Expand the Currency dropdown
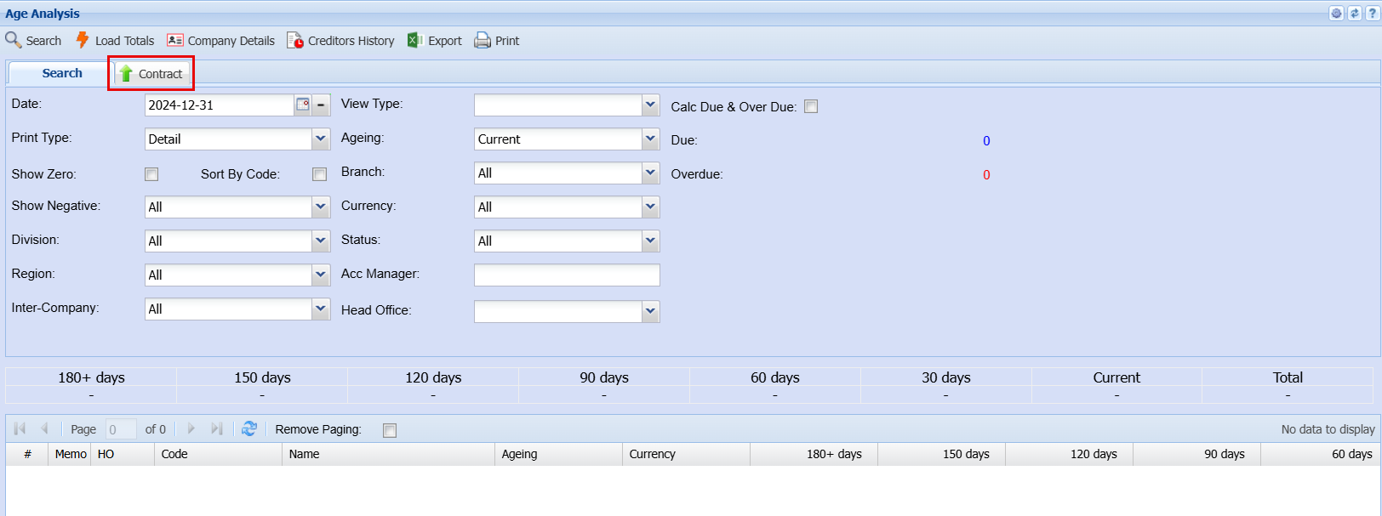 [650, 207]
